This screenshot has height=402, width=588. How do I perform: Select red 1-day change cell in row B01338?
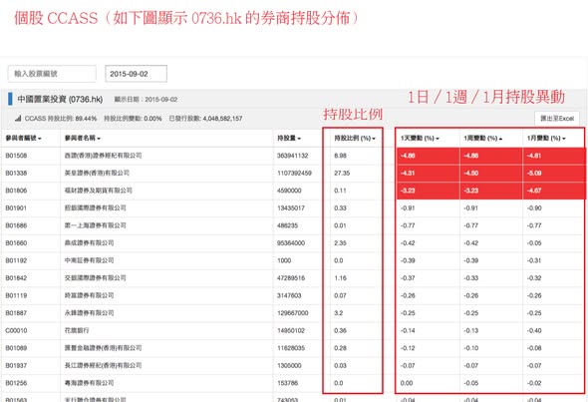tap(428, 173)
